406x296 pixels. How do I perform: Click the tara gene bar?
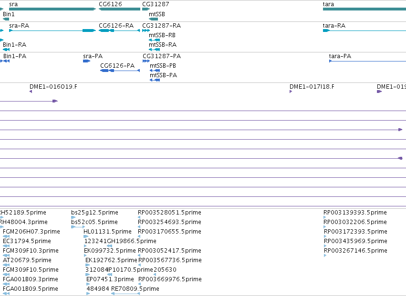click(364, 9)
